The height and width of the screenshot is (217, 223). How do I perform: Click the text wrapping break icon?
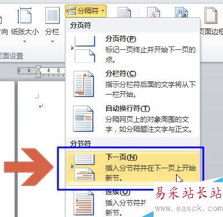(x=83, y=118)
